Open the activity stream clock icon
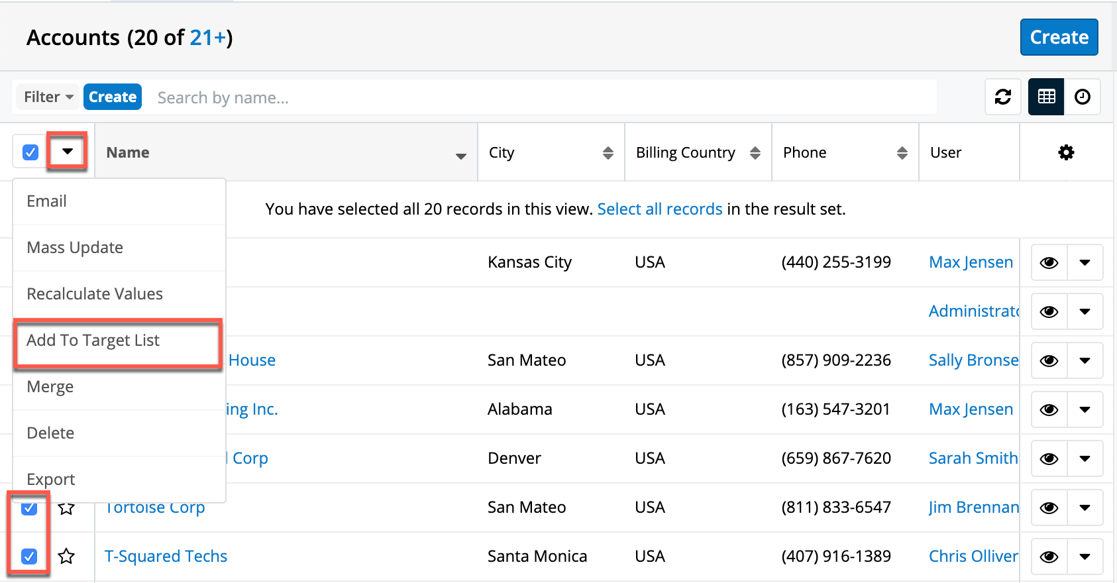Screen dimensions: 1117x583 (x=1082, y=97)
